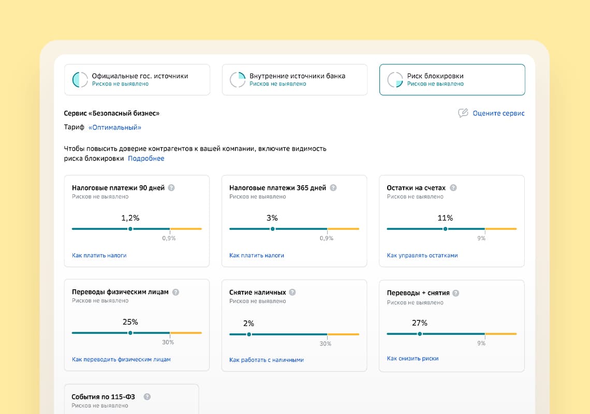Click the 9% threshold label in Переводы + снятия
This screenshot has height=414, width=590.
(481, 343)
